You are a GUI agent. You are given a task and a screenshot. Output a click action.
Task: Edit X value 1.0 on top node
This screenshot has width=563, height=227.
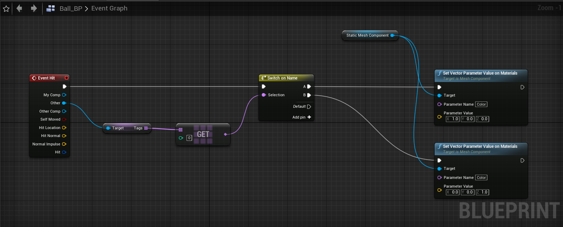(452, 119)
